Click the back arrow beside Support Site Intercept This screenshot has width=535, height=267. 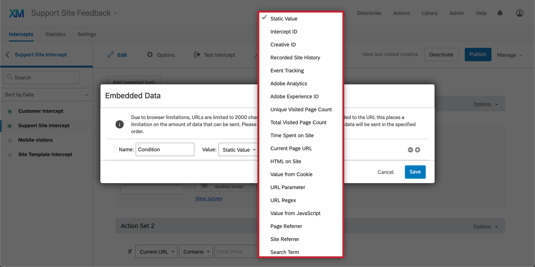pyautogui.click(x=8, y=55)
